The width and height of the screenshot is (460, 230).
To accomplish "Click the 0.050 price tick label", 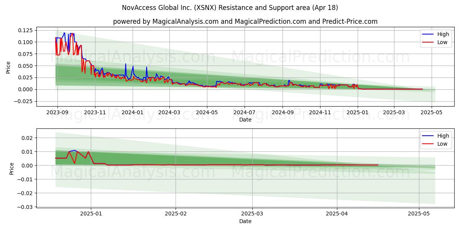I will click(x=26, y=66).
